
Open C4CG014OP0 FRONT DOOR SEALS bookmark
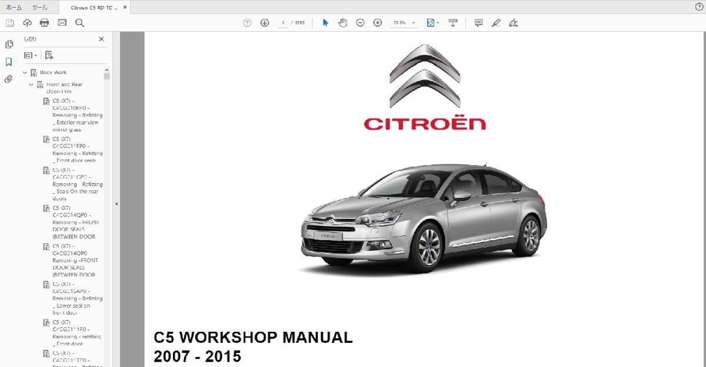pos(75,260)
